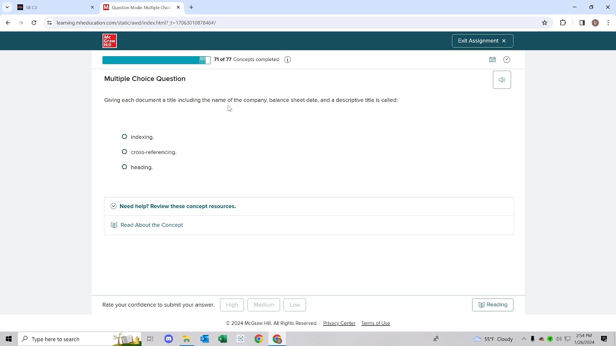Open the tab search dropdown arrow

coord(7,7)
